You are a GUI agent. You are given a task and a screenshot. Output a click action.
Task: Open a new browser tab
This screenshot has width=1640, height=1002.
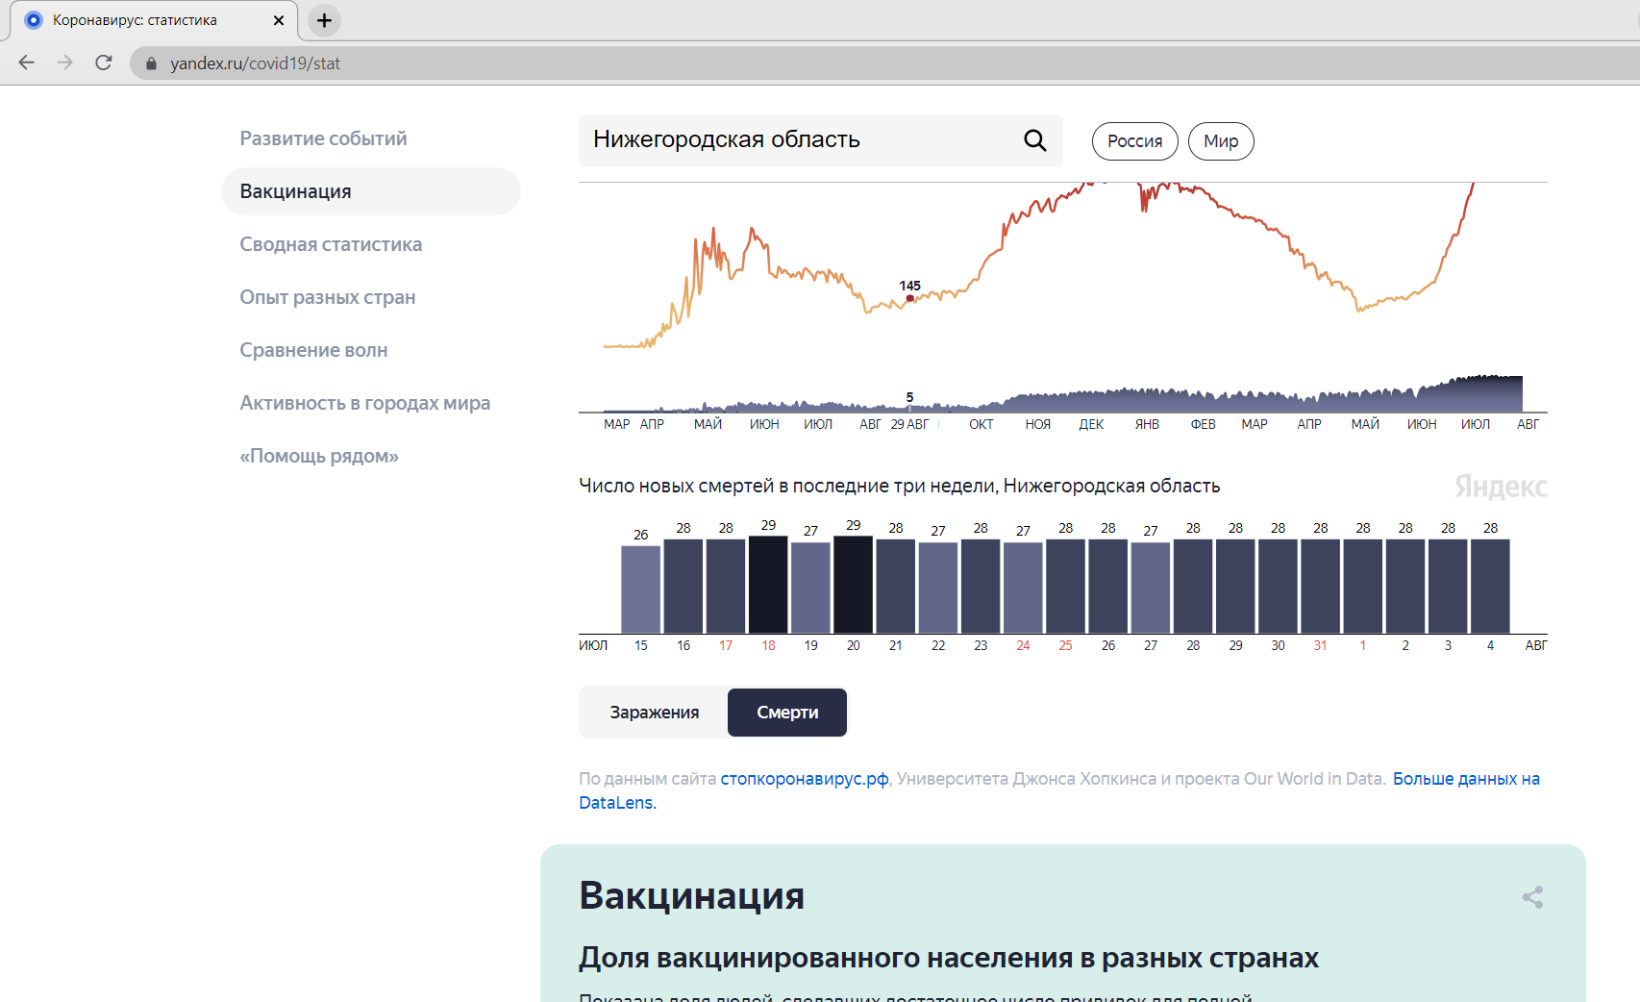click(x=324, y=20)
